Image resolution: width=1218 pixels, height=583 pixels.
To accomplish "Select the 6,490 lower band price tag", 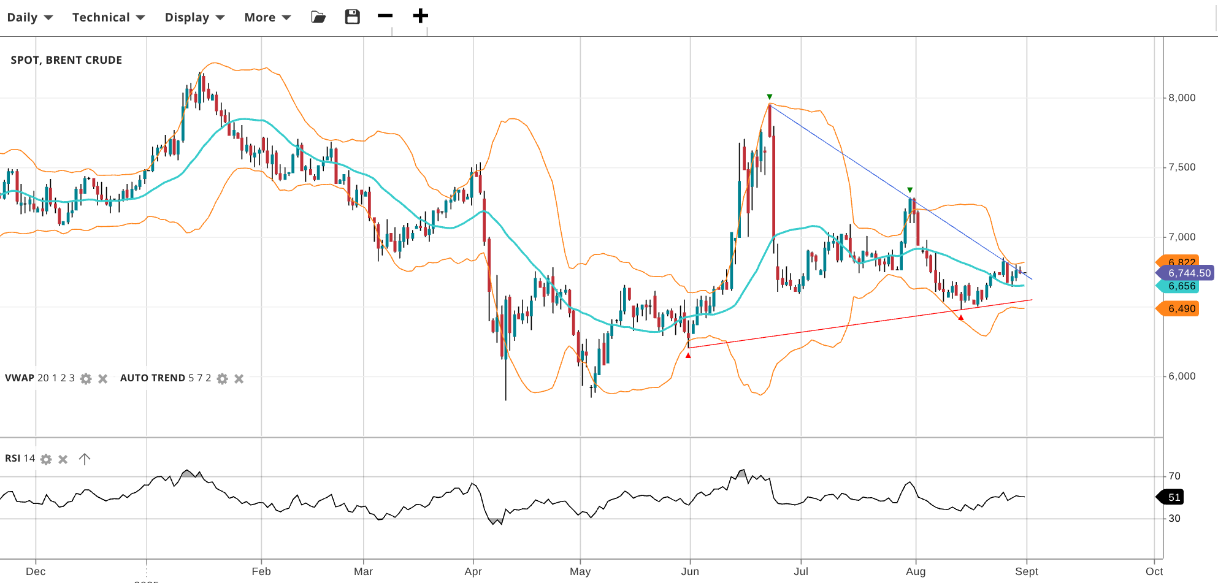I will click(x=1181, y=309).
